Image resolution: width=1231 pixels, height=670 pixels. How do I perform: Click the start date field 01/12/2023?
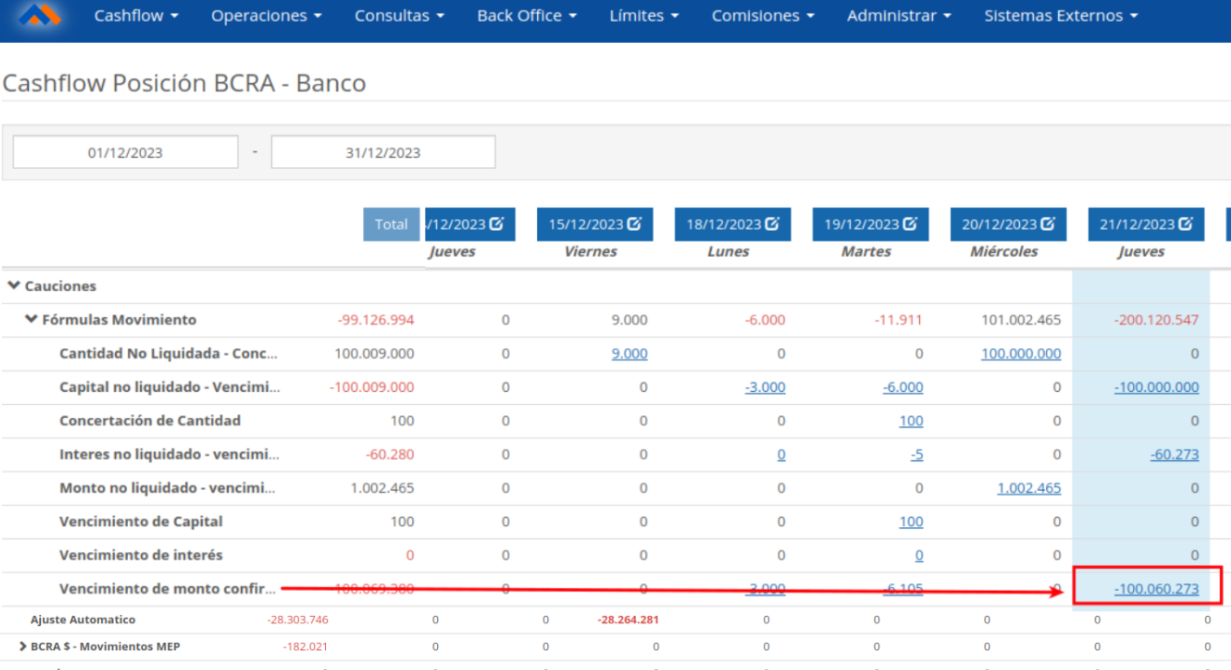(x=126, y=153)
